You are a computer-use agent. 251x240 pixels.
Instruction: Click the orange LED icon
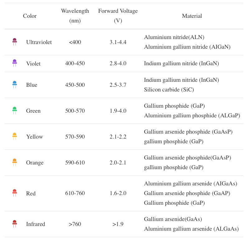(x=15, y=162)
